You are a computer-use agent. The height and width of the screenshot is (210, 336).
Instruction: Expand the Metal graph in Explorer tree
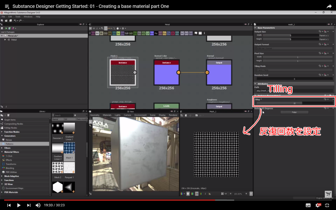(x=5, y=40)
